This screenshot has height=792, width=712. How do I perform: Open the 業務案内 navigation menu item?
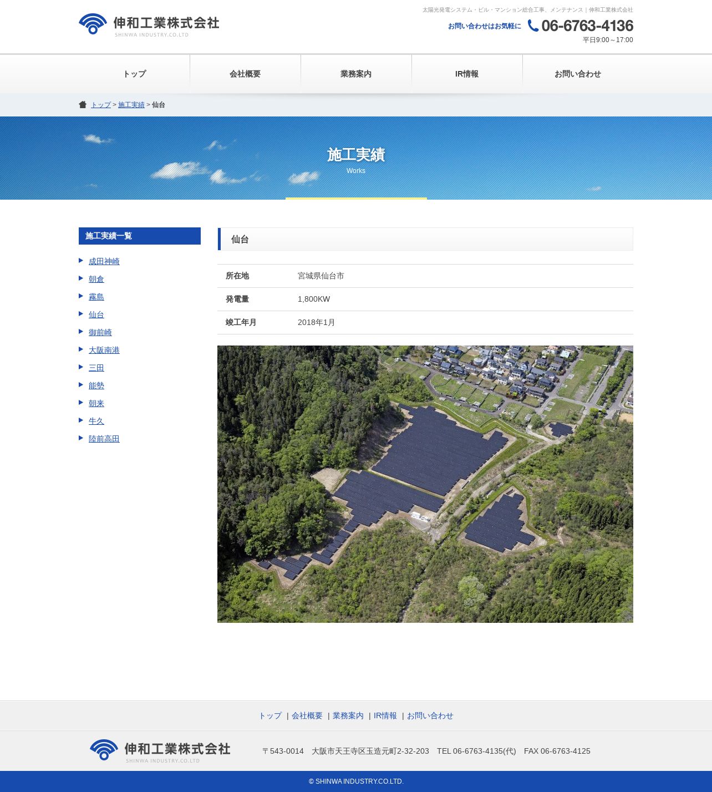tap(356, 74)
